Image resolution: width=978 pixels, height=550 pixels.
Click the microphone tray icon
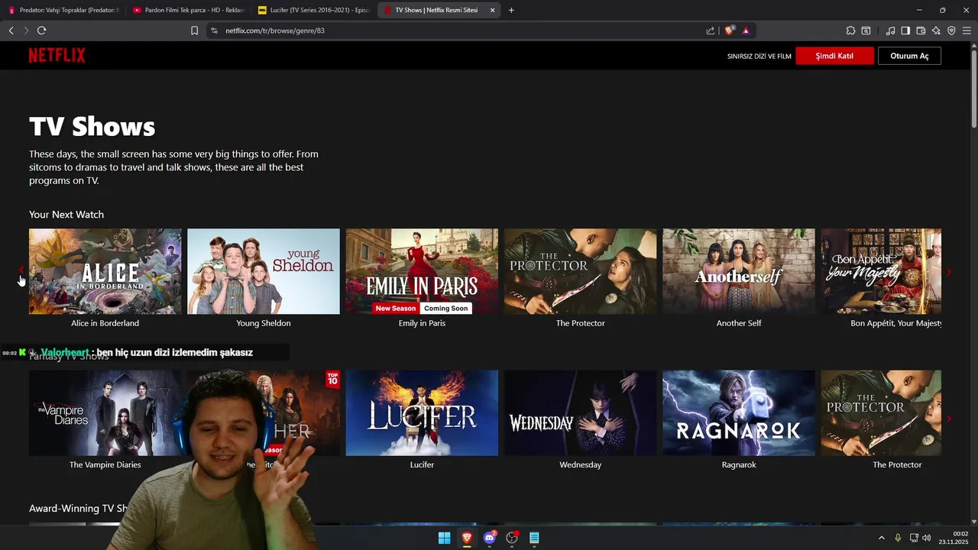(x=898, y=538)
